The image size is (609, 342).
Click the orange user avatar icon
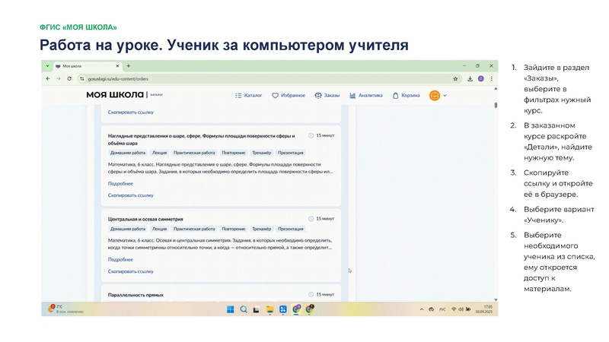click(x=435, y=96)
